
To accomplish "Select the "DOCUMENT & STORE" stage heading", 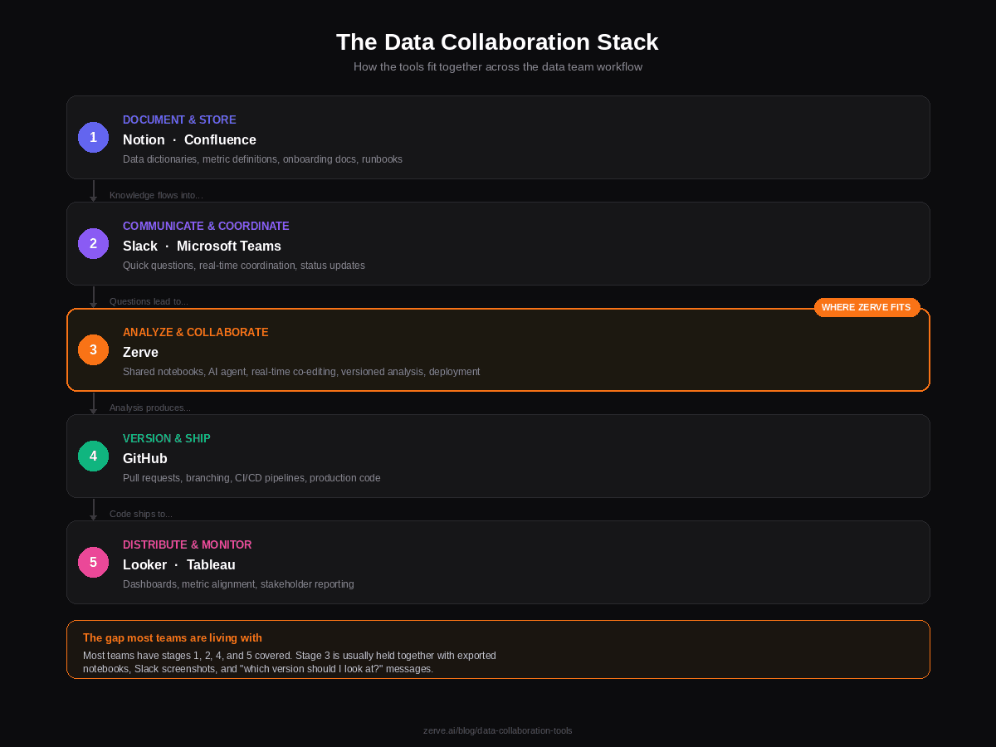I will [179, 120].
